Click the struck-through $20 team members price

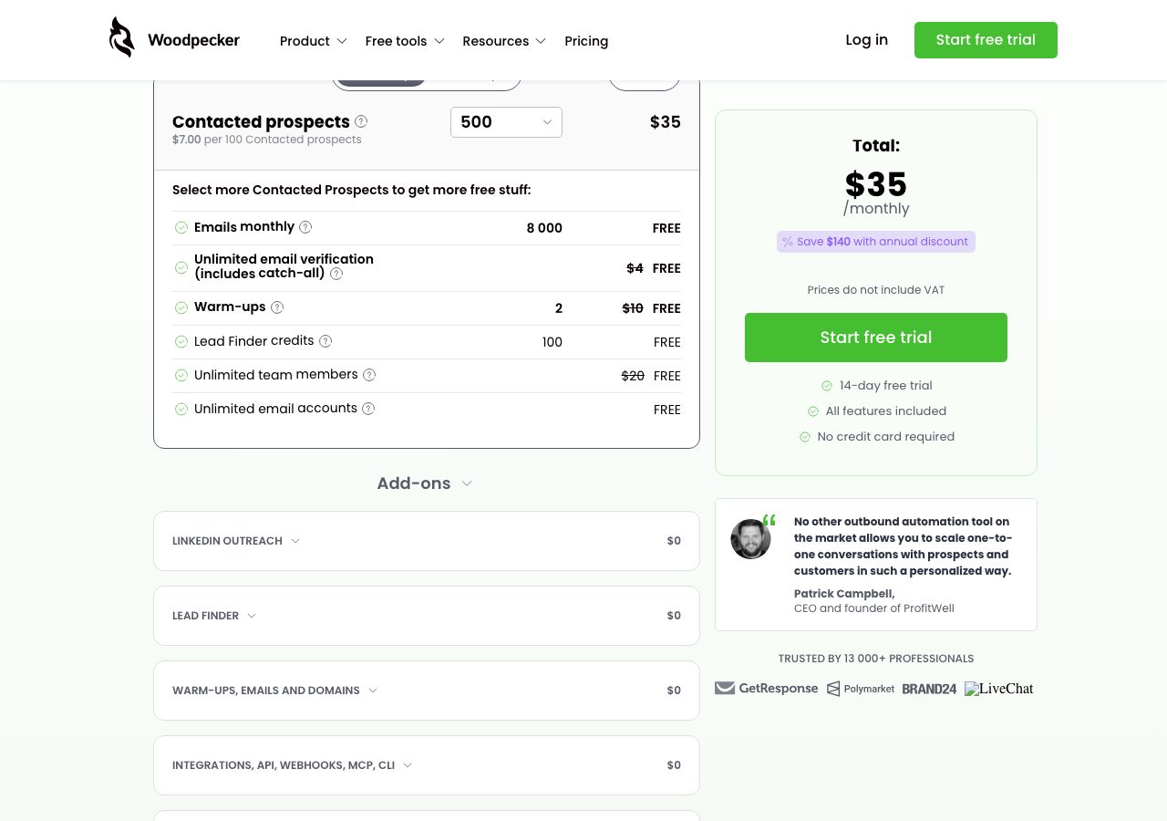pos(633,376)
